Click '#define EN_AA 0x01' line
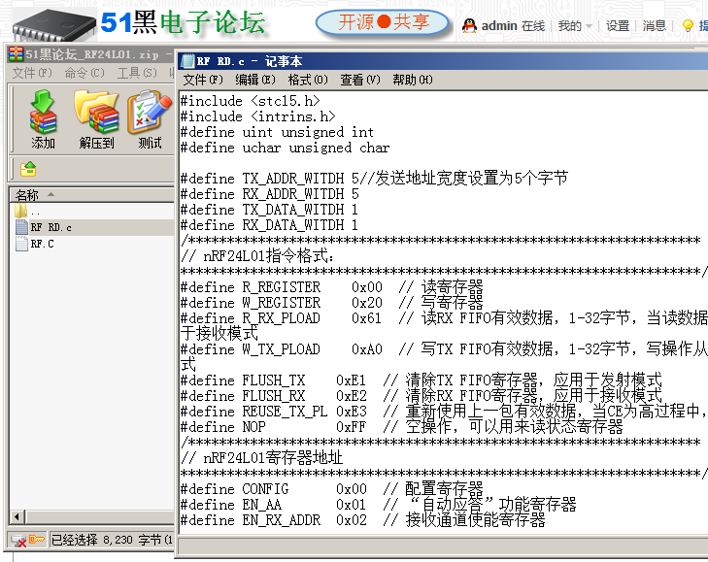The height and width of the screenshot is (562, 708). pyautogui.click(x=379, y=505)
